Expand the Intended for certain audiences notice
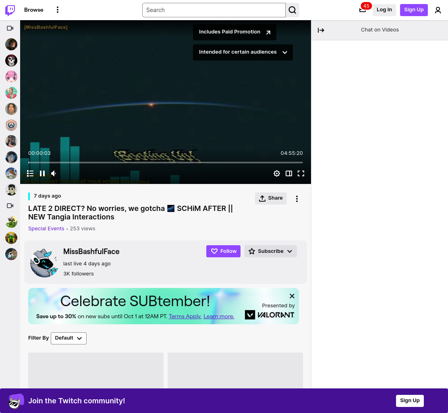The height and width of the screenshot is (413, 448). tap(243, 52)
